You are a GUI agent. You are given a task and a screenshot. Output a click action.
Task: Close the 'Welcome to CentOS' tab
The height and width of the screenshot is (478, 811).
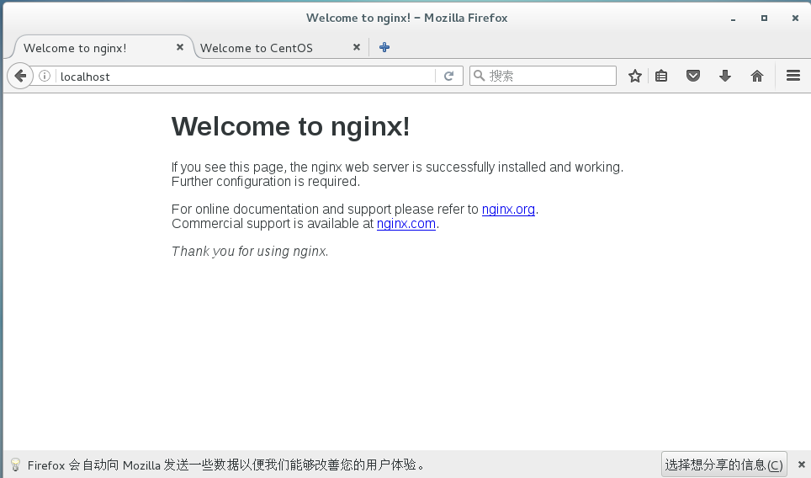357,48
